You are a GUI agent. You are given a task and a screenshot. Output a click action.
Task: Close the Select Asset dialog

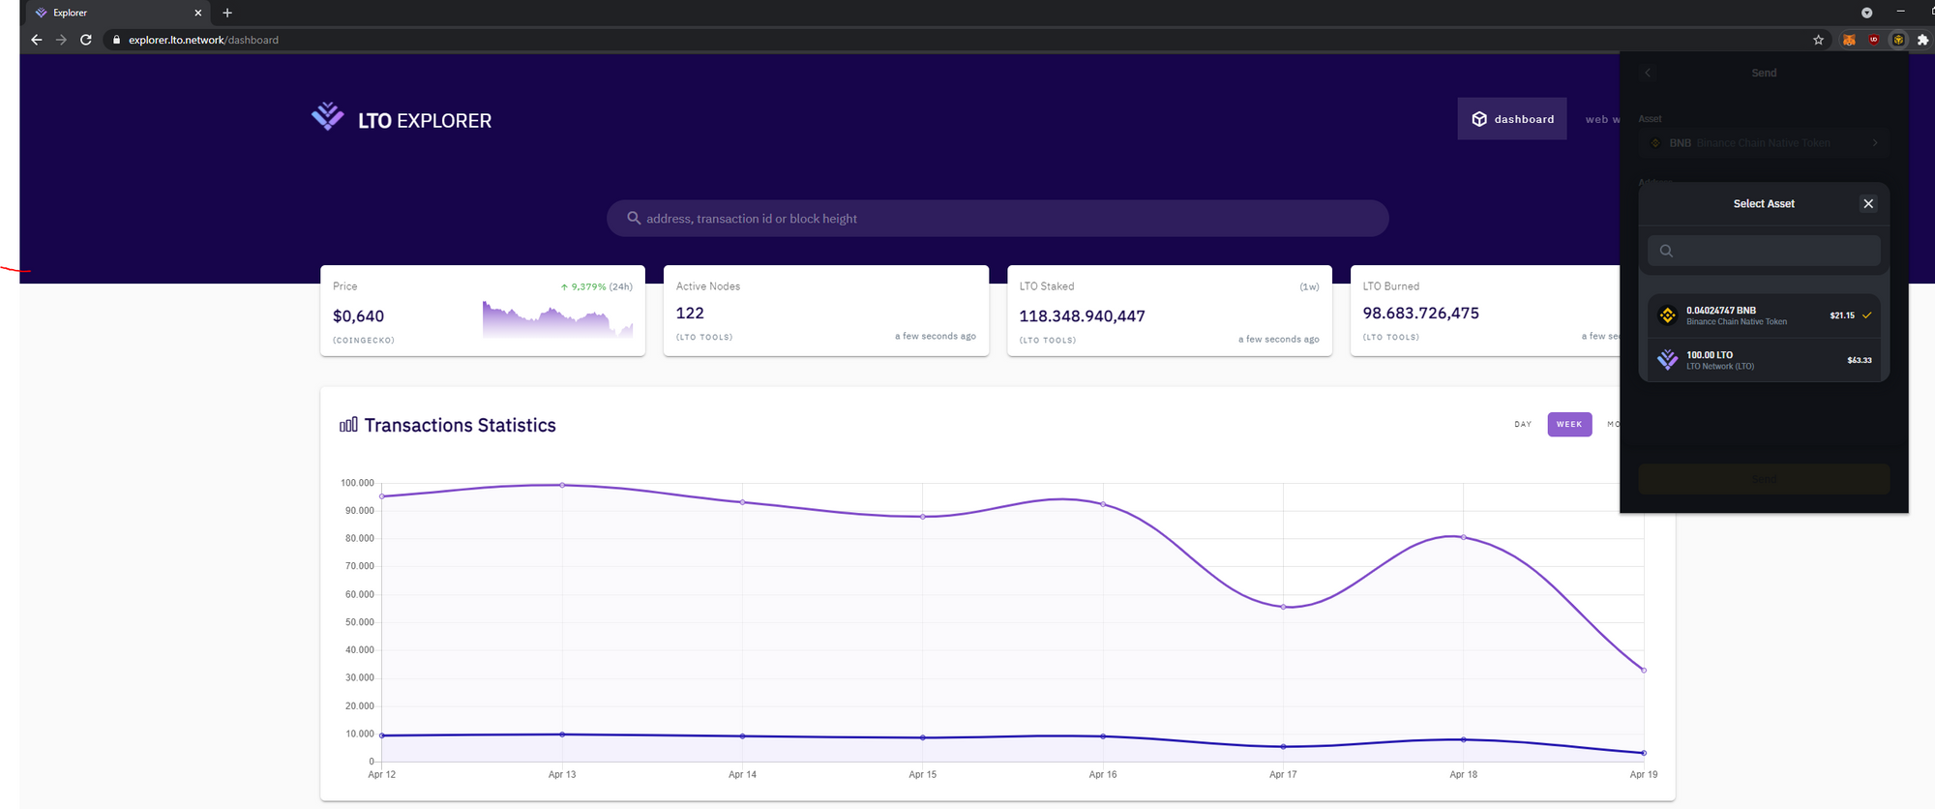(1868, 203)
